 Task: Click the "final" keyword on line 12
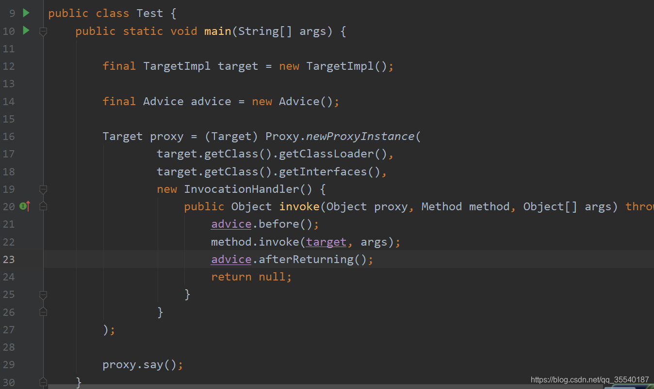click(x=119, y=66)
